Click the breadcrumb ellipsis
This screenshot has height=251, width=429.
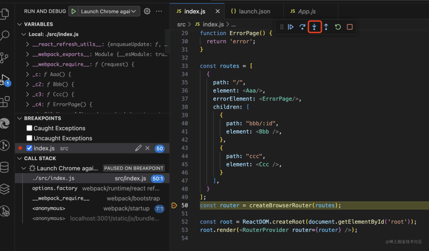coord(234,24)
